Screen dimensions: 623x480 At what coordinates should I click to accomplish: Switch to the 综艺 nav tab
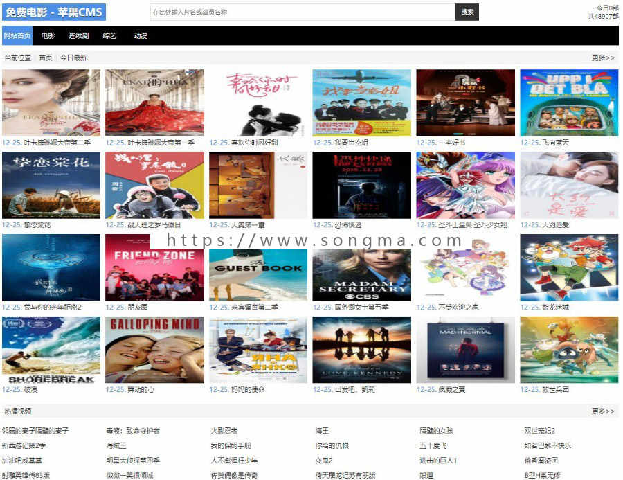pyautogui.click(x=109, y=36)
